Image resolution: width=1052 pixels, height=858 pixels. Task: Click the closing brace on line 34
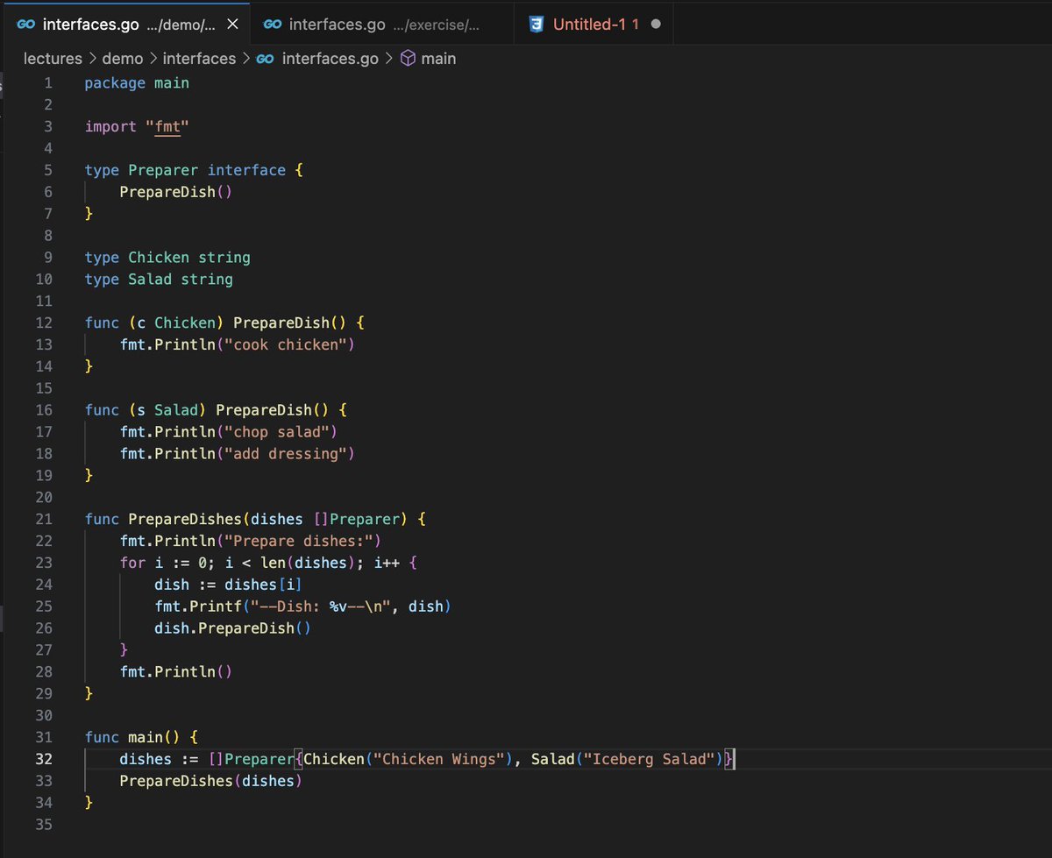[x=89, y=802]
